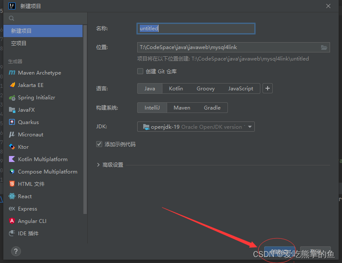Click the IDE plugin icon

tap(12, 233)
